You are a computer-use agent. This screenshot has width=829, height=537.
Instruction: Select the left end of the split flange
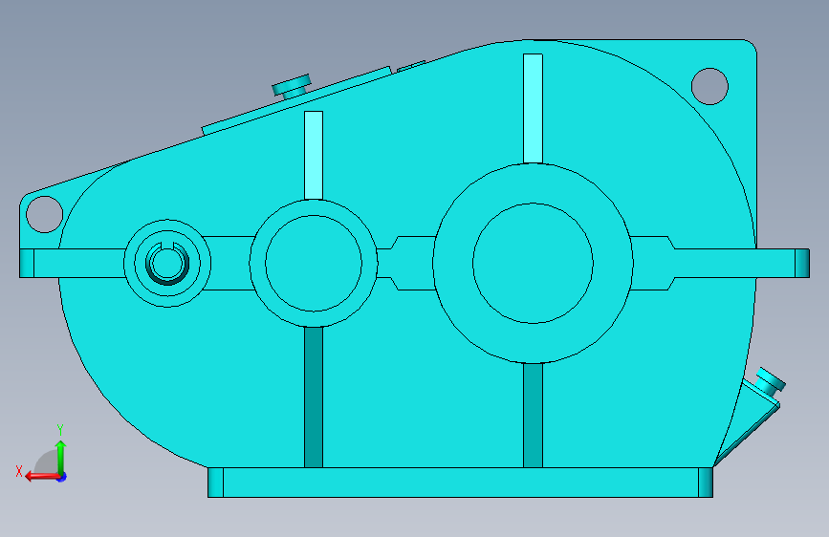coord(27,263)
